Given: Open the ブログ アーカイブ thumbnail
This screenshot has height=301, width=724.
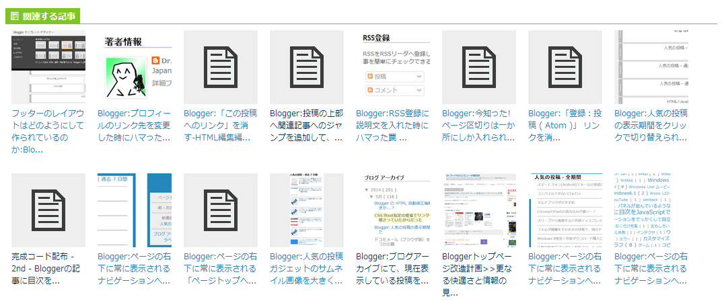Looking at the screenshot, I should click(x=393, y=210).
